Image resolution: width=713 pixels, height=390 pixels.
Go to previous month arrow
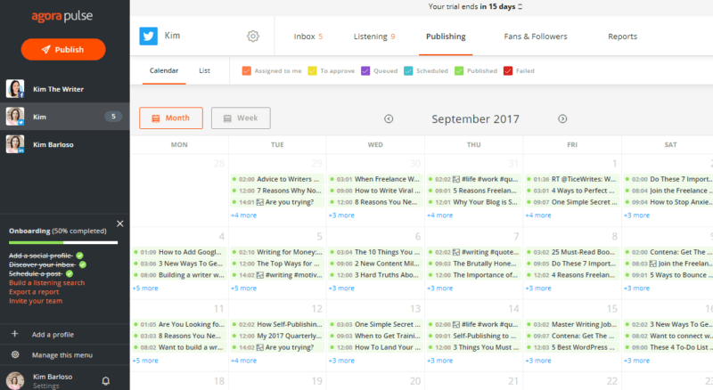point(389,118)
